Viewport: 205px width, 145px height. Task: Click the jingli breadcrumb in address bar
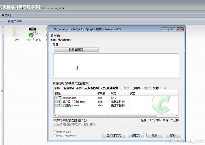58,8
